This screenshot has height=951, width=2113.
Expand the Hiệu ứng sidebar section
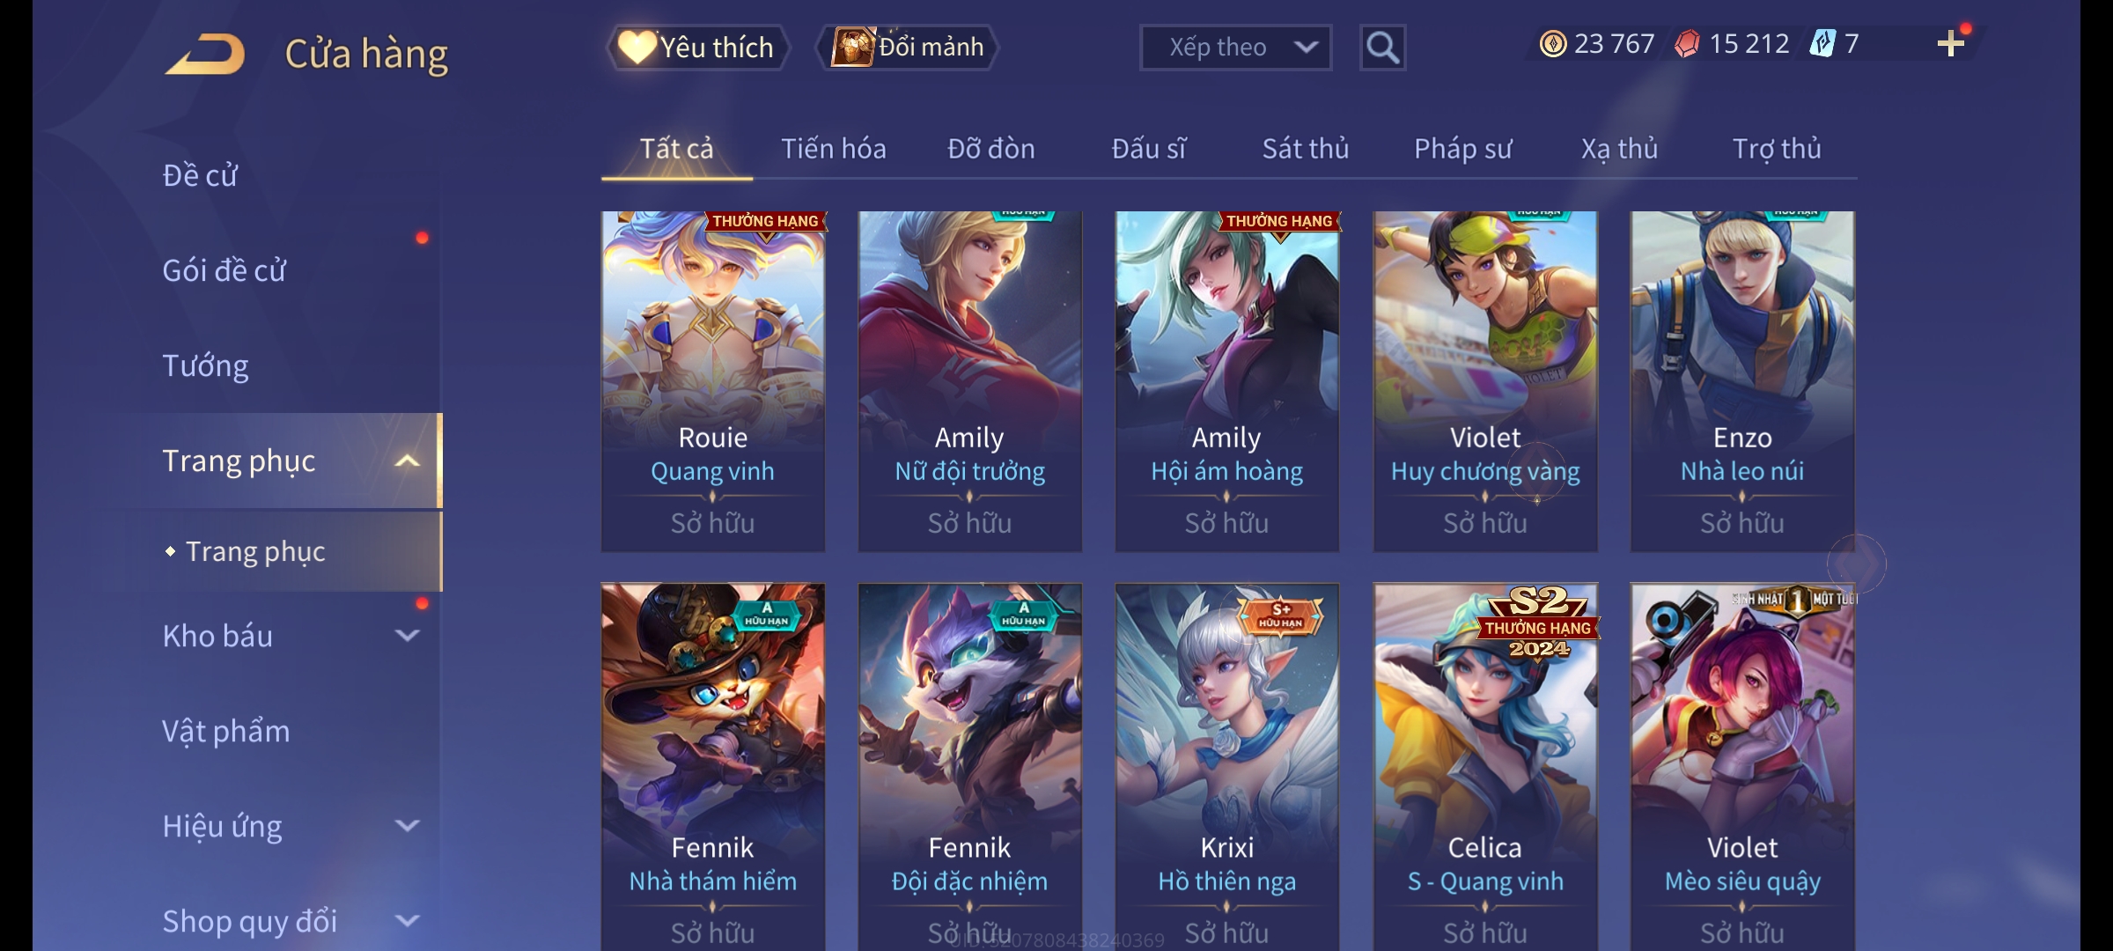pos(407,825)
